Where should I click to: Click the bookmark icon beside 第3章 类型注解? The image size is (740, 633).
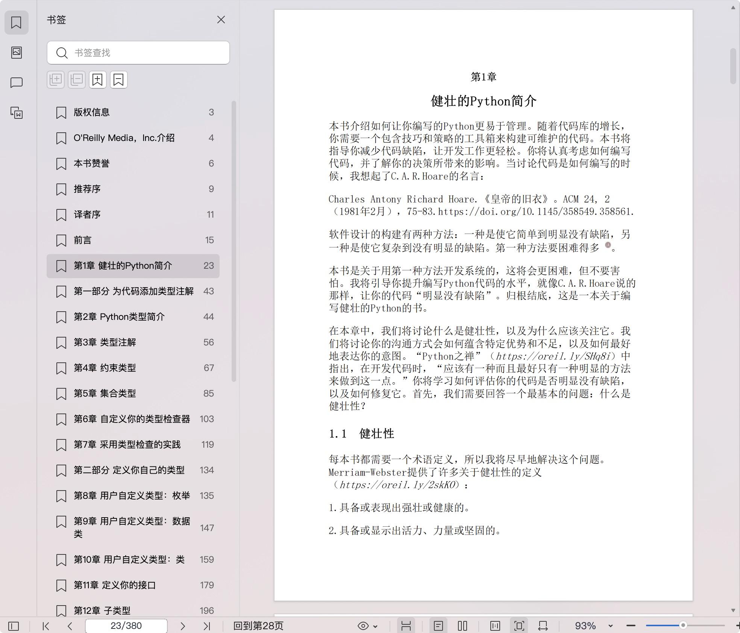tap(61, 342)
